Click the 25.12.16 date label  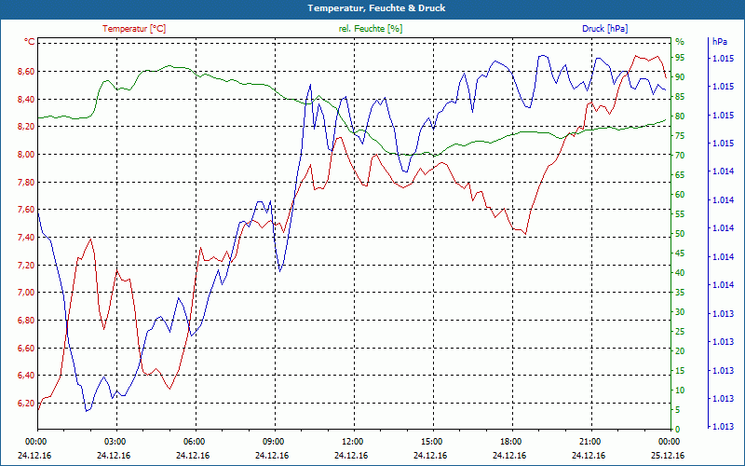(x=668, y=456)
